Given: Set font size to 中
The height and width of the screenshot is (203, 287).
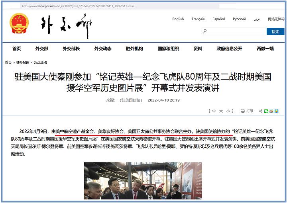Looking at the screenshot, I should (214, 111).
